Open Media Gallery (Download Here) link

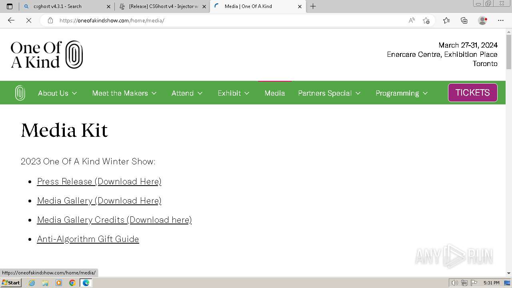tap(99, 200)
